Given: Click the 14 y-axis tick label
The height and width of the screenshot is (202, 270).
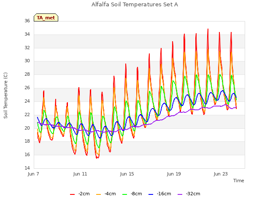Looking at the screenshot, I should 27,168.
